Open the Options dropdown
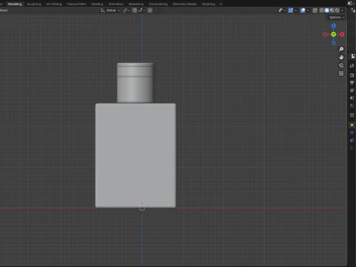 pyautogui.click(x=337, y=17)
